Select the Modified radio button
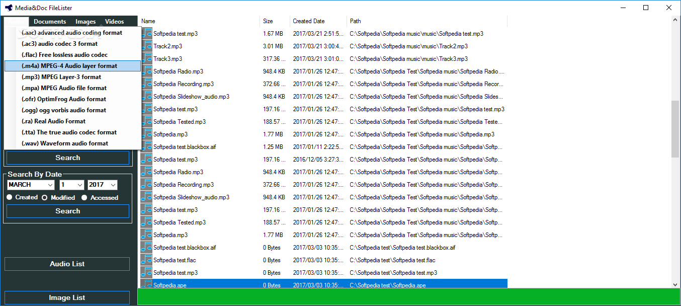Screen dimensions: 681x306 coord(45,198)
